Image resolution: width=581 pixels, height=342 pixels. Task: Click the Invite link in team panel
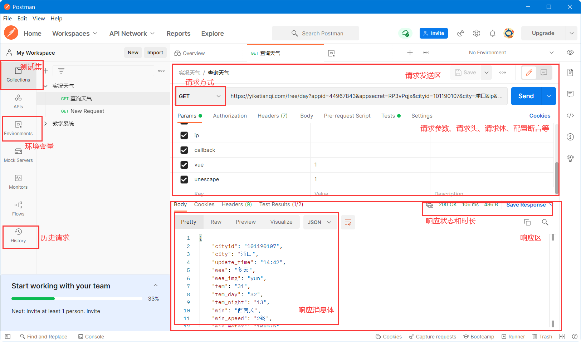pyautogui.click(x=93, y=311)
